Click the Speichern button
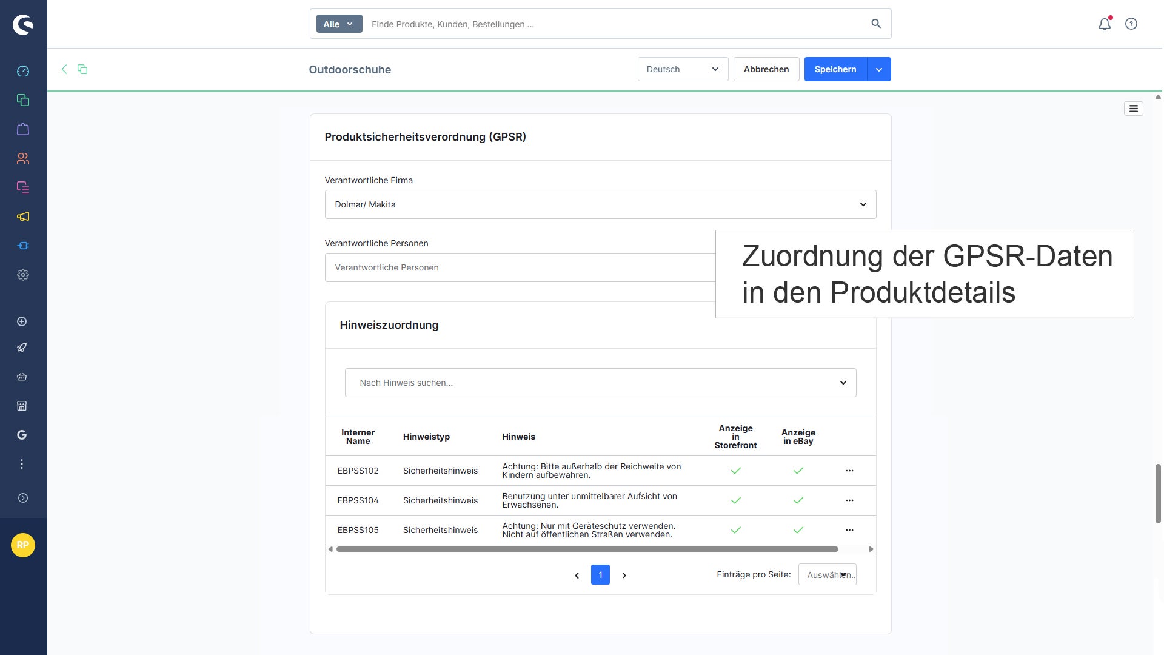Image resolution: width=1164 pixels, height=655 pixels. coord(835,69)
